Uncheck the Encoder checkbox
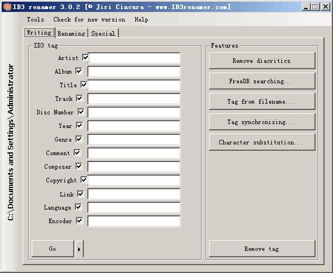 79,221
